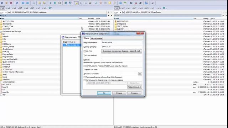Click the Расширенные -> button
Screen dimensions: 228x128
[135, 87]
